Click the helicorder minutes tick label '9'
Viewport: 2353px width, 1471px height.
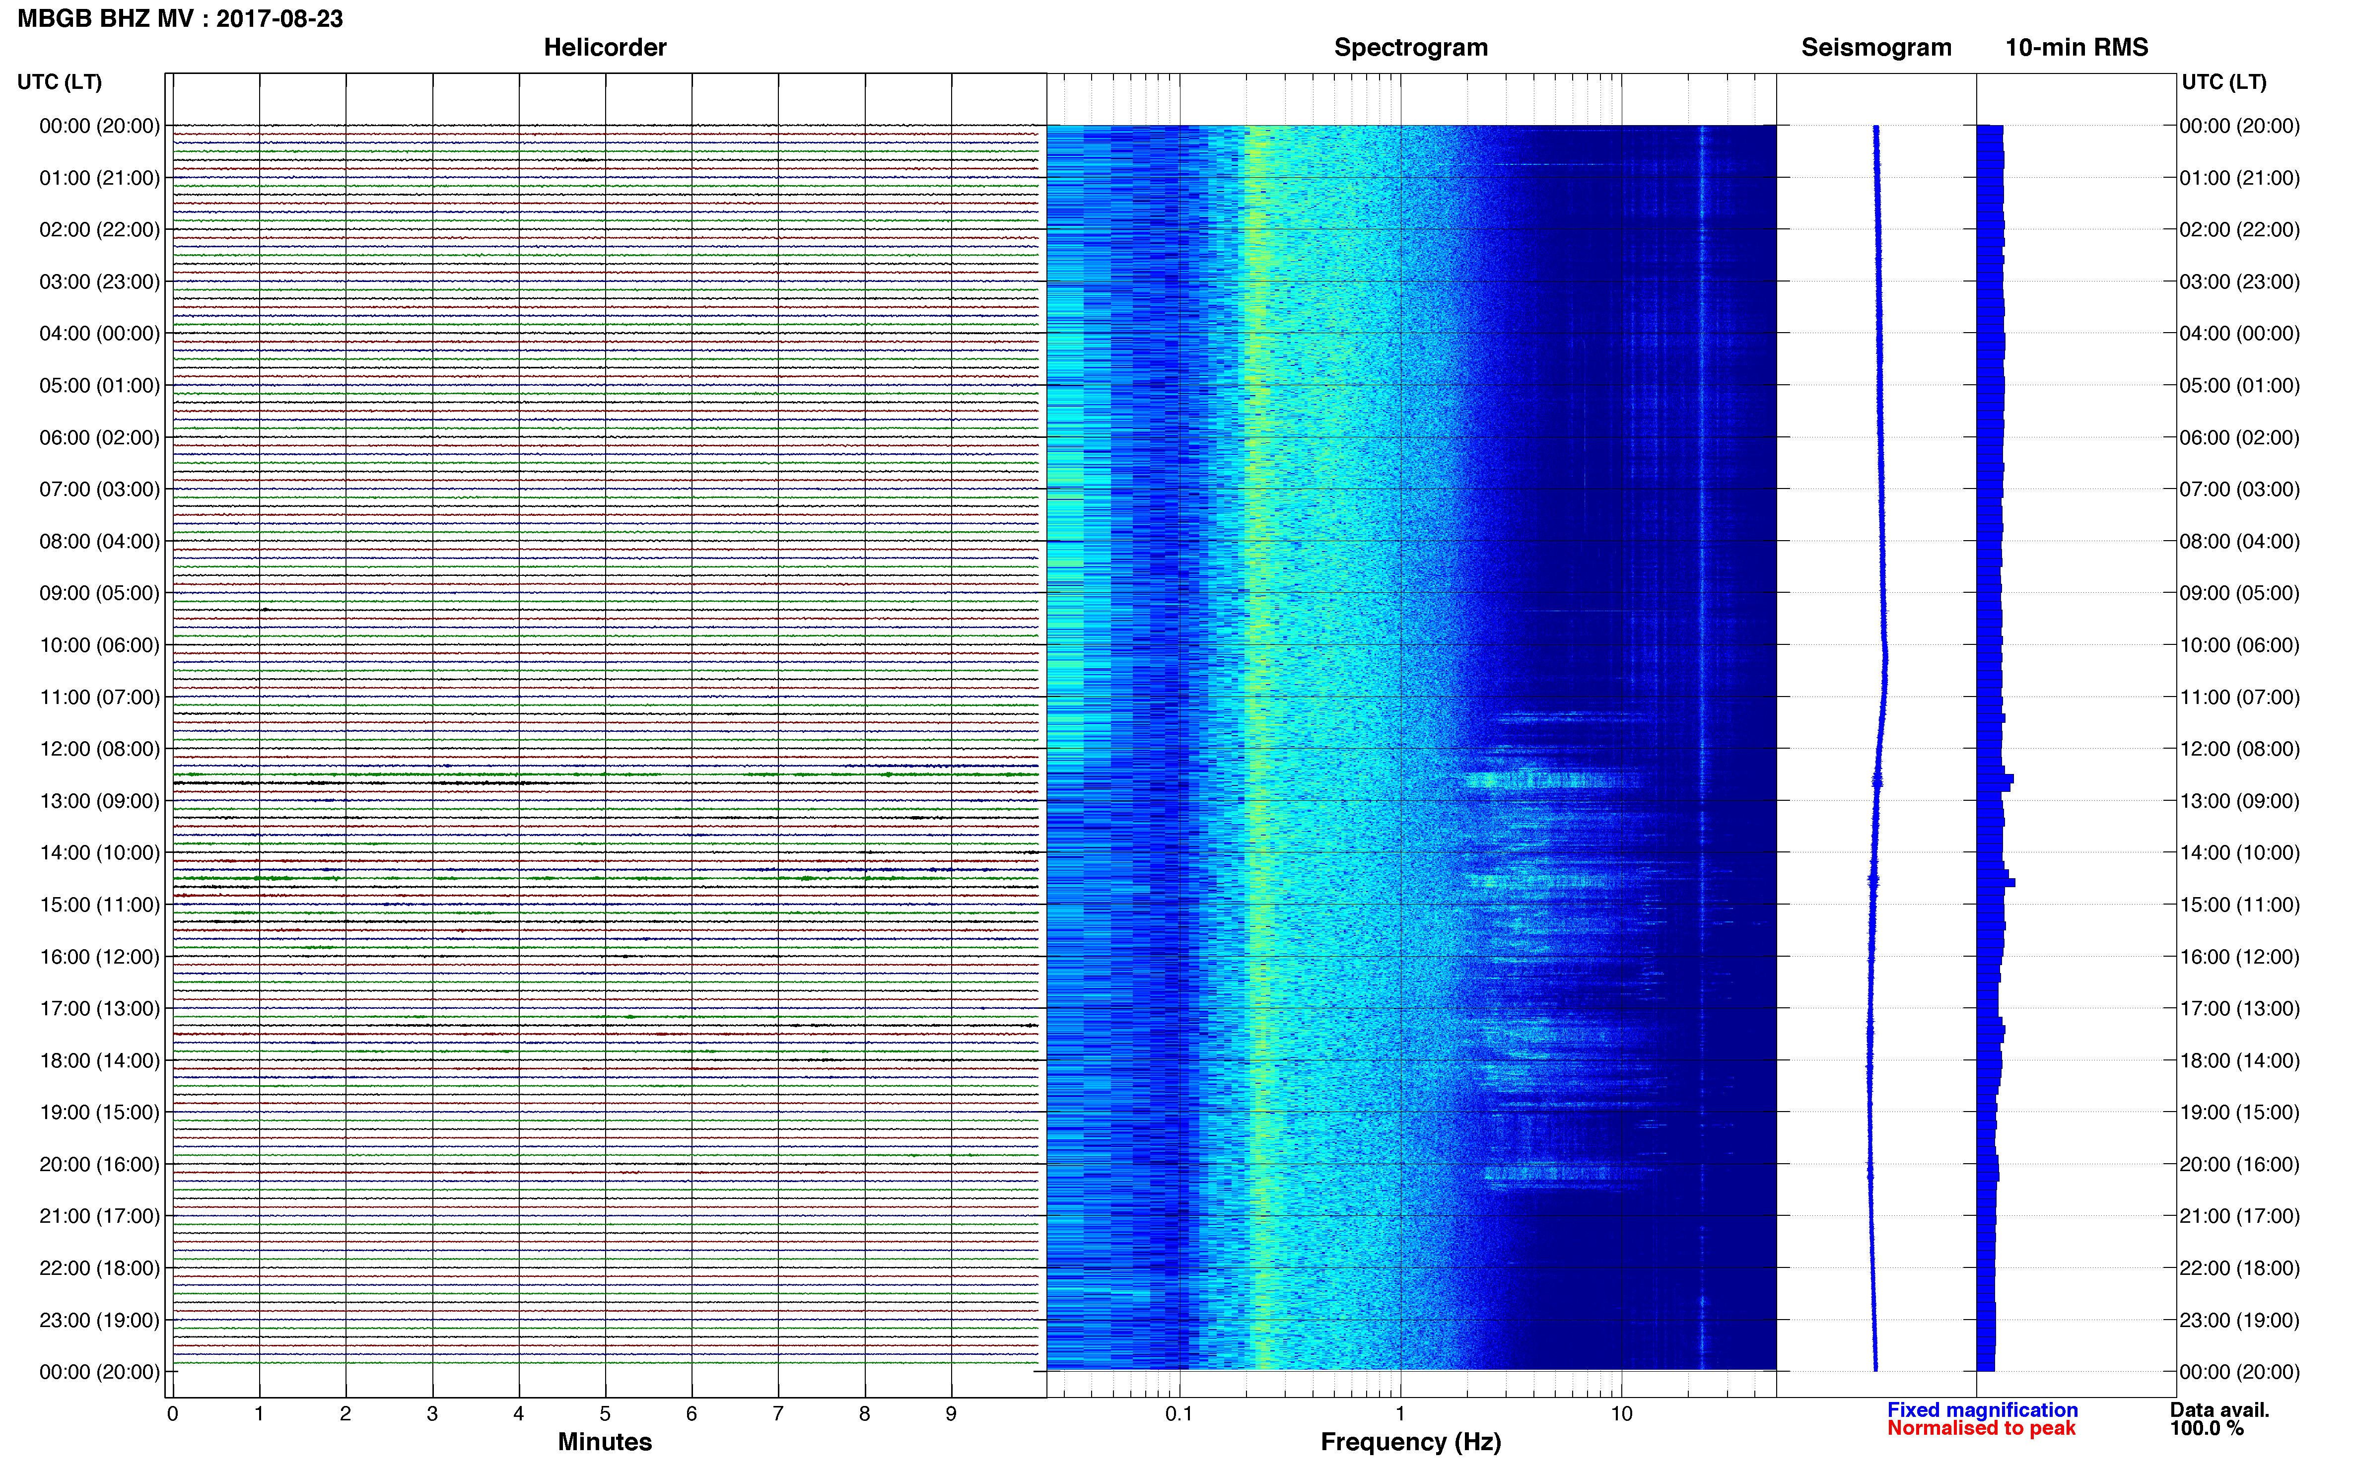pos(951,1413)
